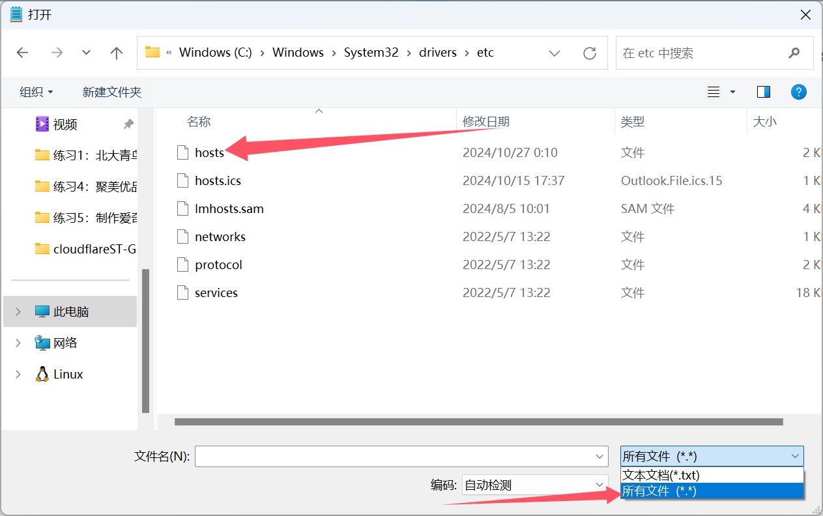The height and width of the screenshot is (516, 823).
Task: Open Help via the question mark icon
Action: click(798, 91)
